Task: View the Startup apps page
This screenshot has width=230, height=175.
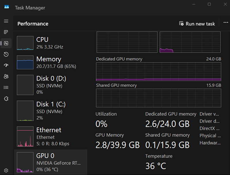Action: [x=6, y=65]
